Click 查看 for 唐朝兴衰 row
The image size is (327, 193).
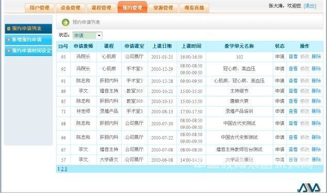tap(293, 101)
